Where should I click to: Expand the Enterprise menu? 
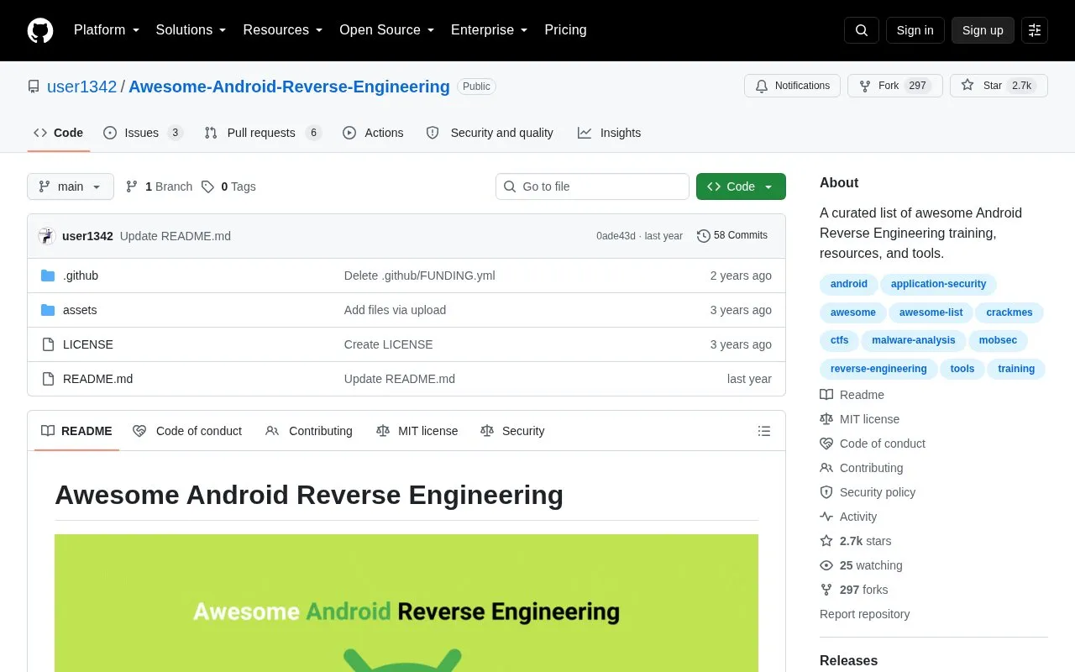pyautogui.click(x=490, y=30)
